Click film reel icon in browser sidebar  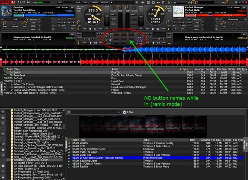pos(3,150)
